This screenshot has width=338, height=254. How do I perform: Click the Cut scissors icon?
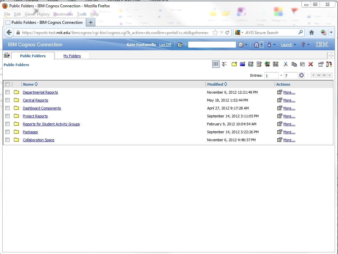tap(286, 64)
